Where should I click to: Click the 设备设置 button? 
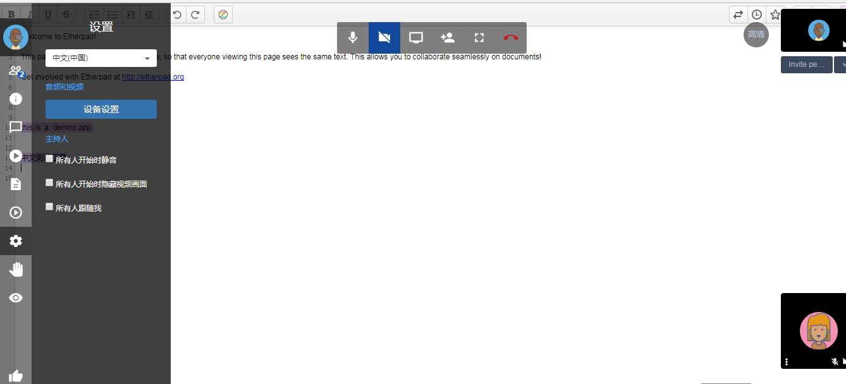tap(101, 109)
